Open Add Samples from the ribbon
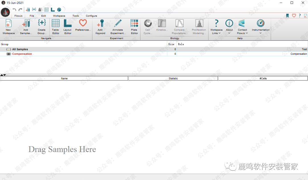 coord(26,24)
